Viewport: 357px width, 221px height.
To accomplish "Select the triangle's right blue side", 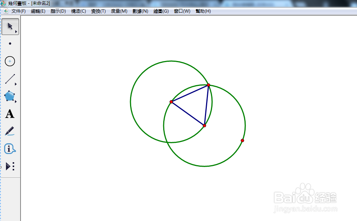I will coord(206,105).
